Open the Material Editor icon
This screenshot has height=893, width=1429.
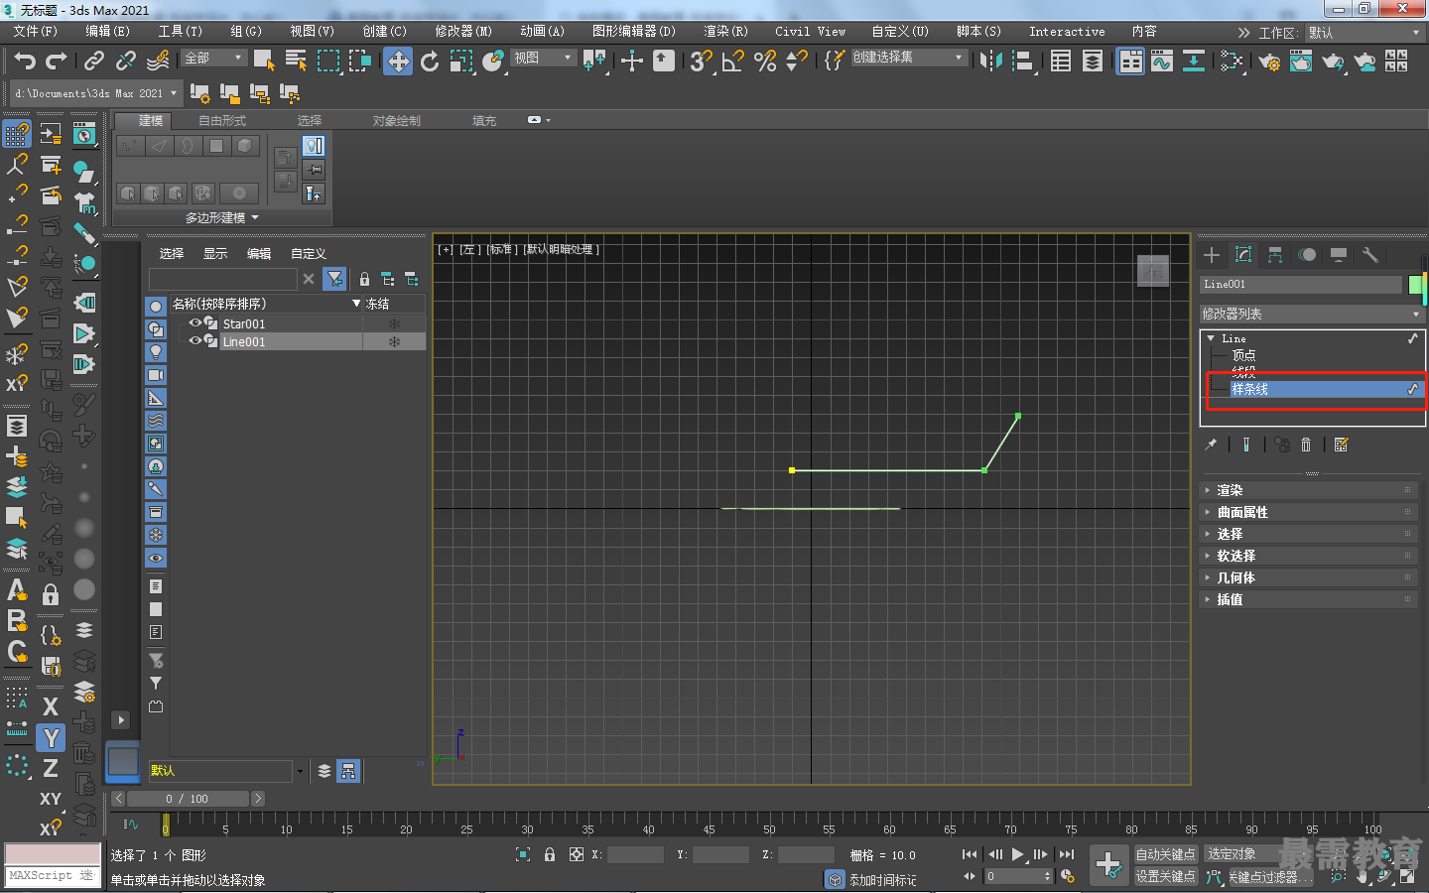coord(1233,62)
